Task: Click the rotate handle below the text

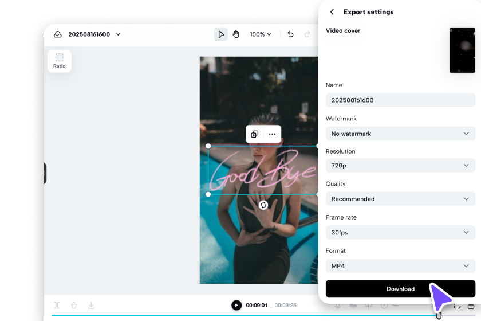Action: [263, 205]
